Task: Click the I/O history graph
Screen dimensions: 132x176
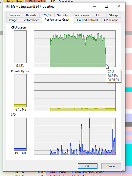Action: (x=75, y=136)
